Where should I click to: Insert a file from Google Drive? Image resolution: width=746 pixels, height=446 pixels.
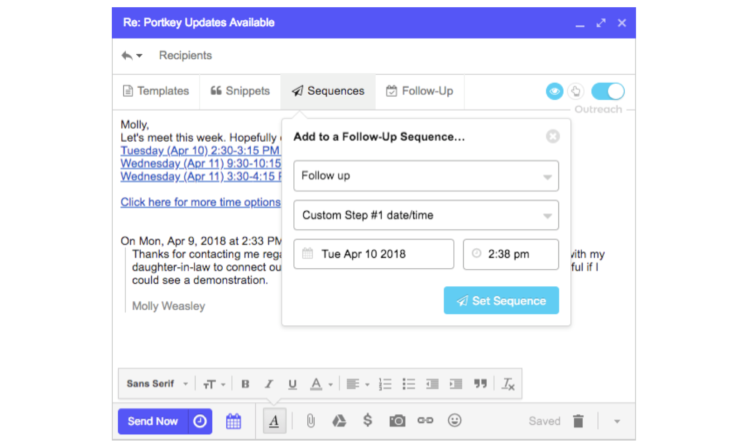coord(339,421)
